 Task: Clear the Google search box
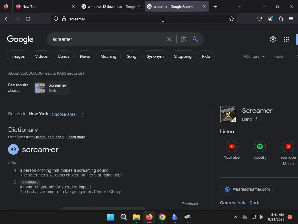tap(169, 39)
